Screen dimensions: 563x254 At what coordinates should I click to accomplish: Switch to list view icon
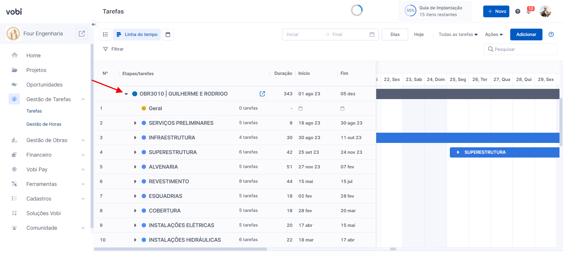106,34
